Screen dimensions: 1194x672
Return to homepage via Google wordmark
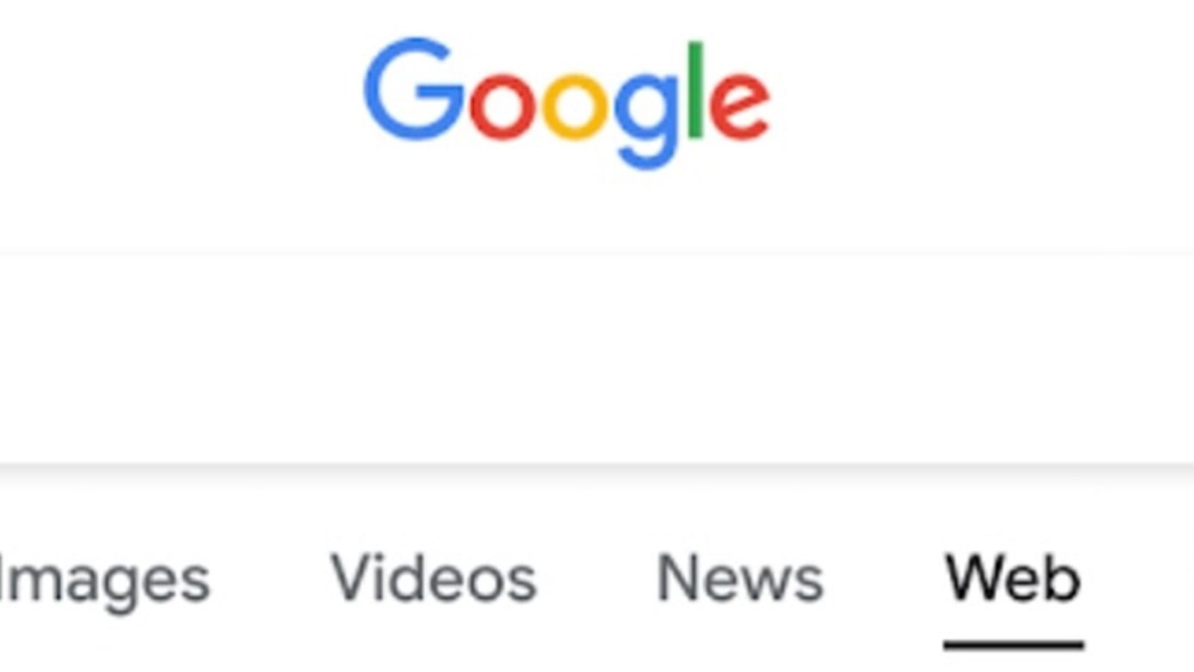[567, 102]
